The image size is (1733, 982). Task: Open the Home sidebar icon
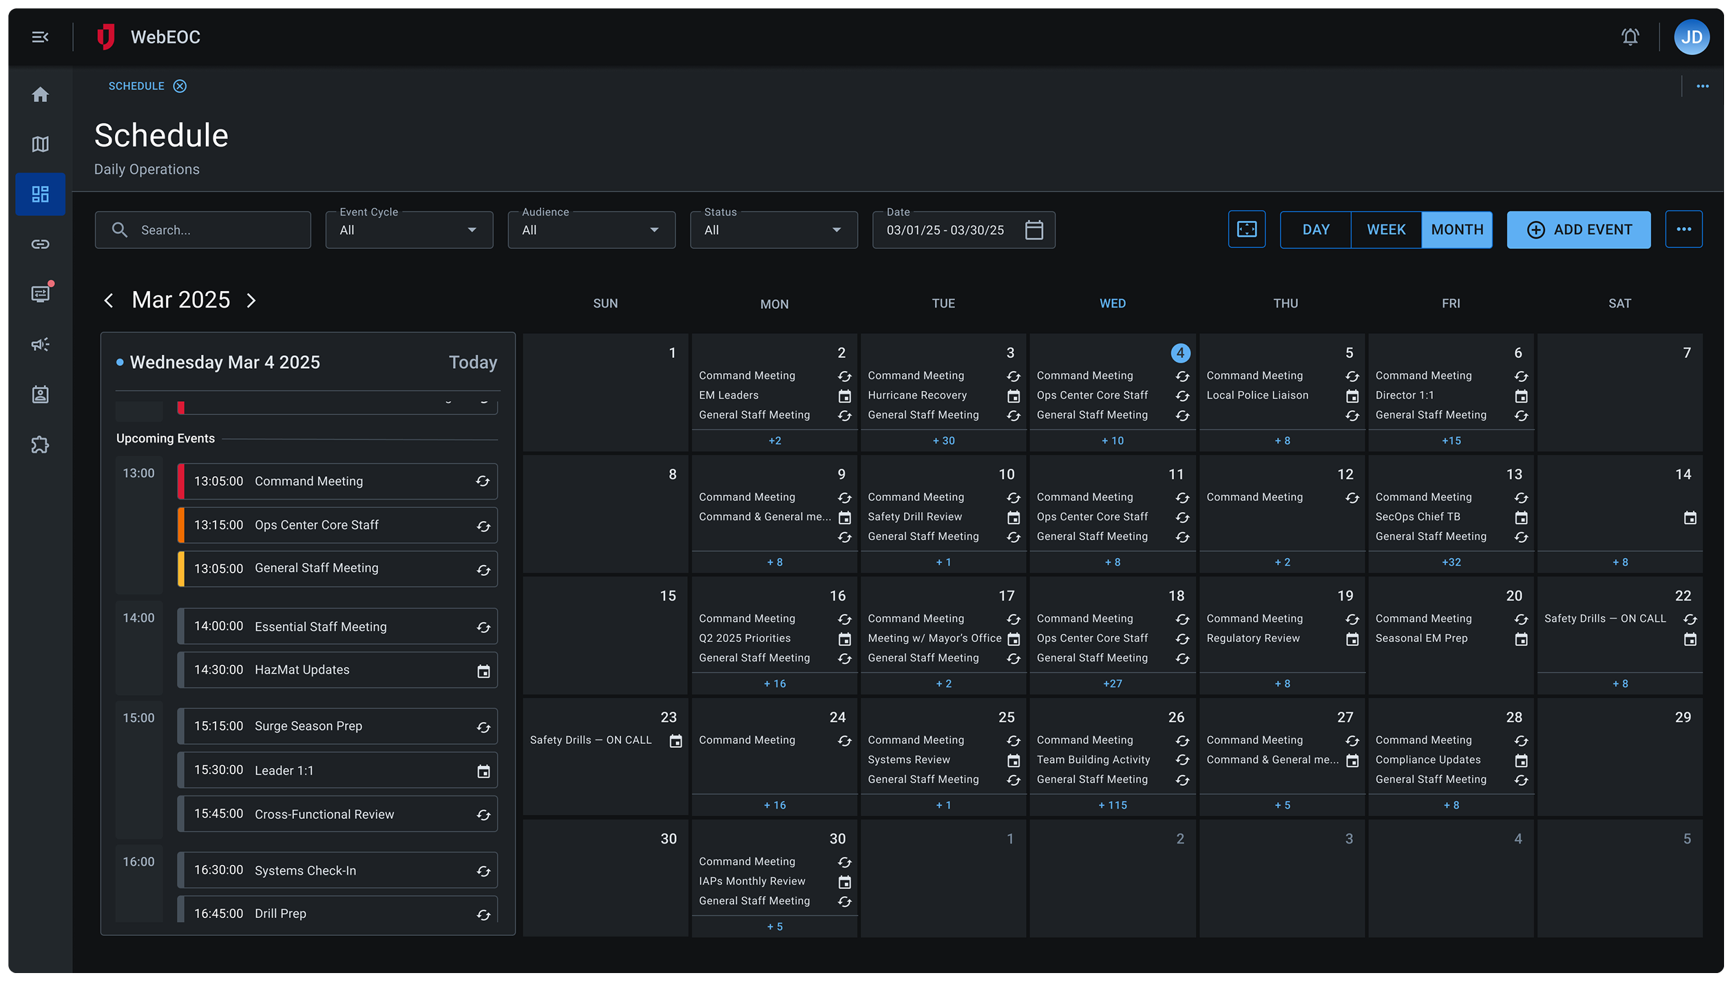tap(40, 94)
